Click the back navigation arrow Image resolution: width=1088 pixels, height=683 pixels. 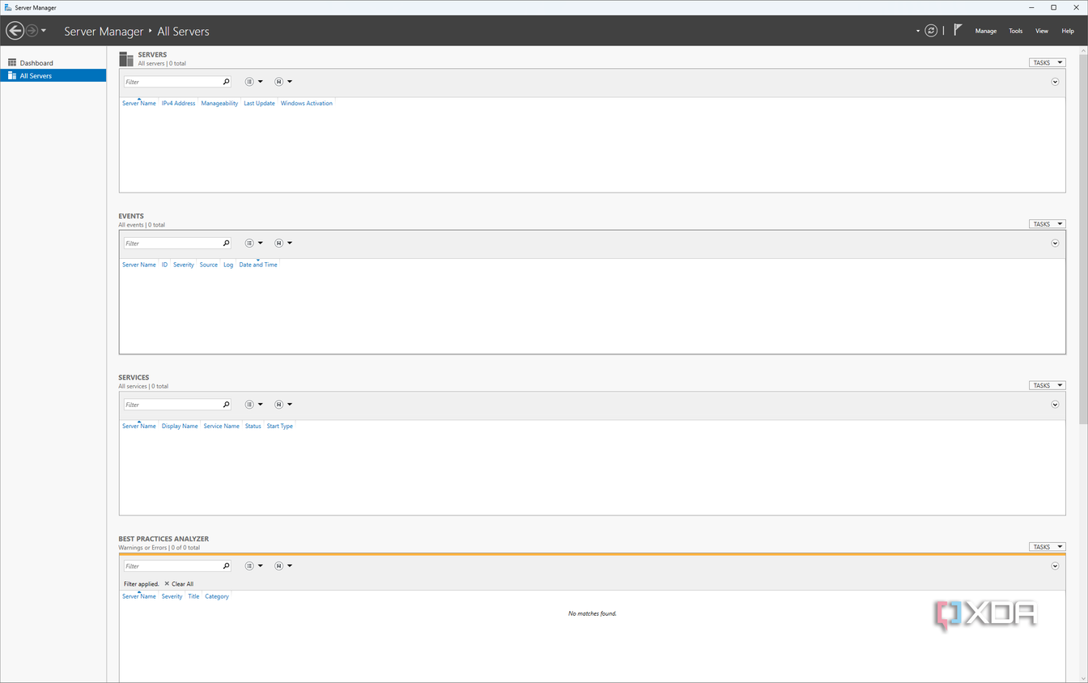15,31
